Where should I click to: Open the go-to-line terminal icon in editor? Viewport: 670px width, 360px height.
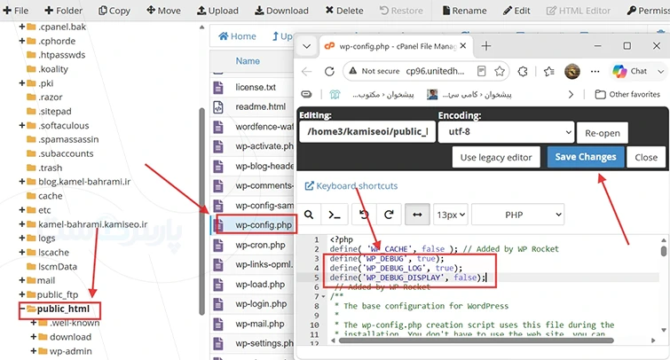pyautogui.click(x=335, y=215)
